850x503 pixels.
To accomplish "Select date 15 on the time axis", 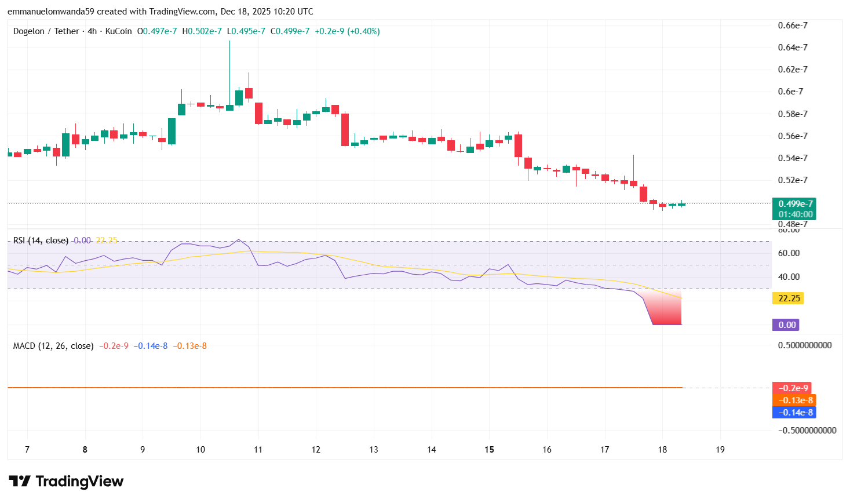I will click(488, 449).
